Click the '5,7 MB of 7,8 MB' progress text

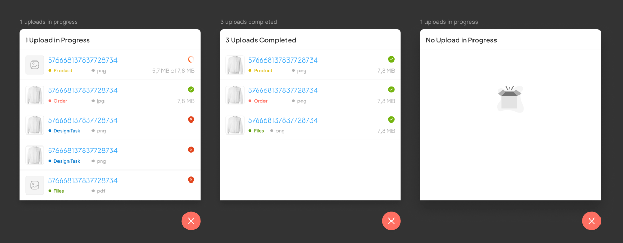pos(173,71)
